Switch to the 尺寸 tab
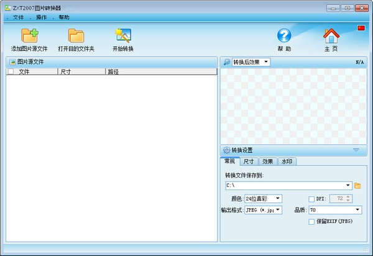The image size is (373, 256). [248, 162]
